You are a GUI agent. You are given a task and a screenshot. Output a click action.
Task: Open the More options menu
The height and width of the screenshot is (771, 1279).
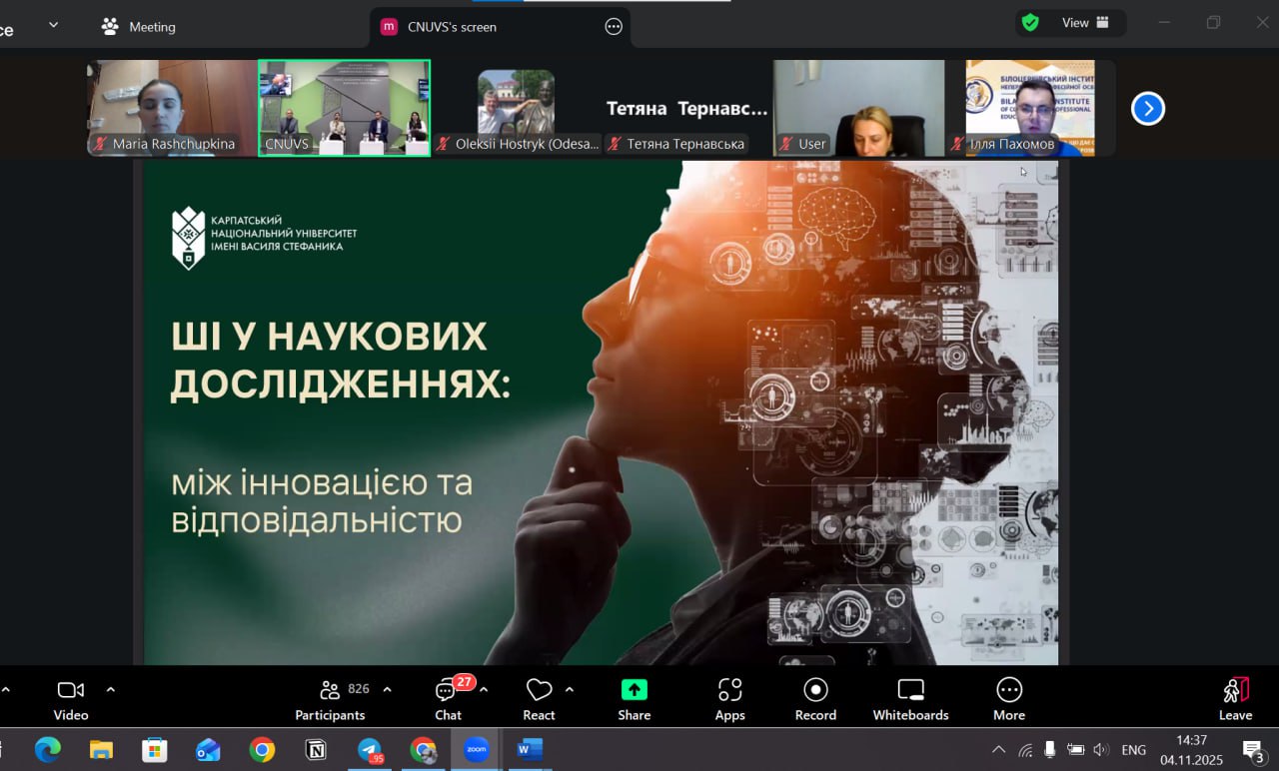pyautogui.click(x=1008, y=698)
